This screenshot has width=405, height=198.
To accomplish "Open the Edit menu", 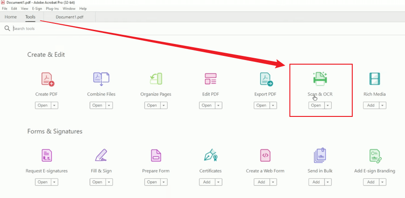I will pyautogui.click(x=14, y=9).
